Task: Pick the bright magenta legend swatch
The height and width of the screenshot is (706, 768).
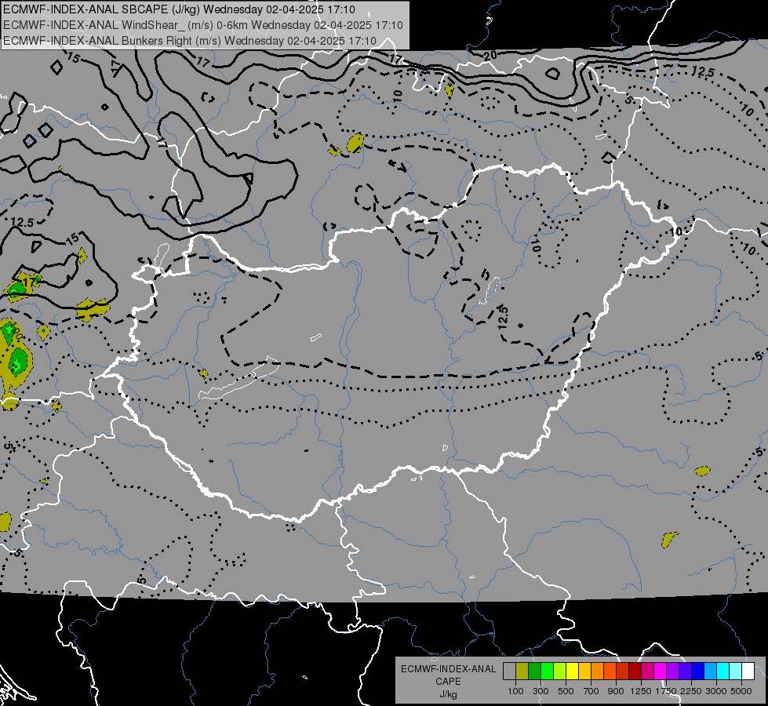Action: tap(661, 671)
